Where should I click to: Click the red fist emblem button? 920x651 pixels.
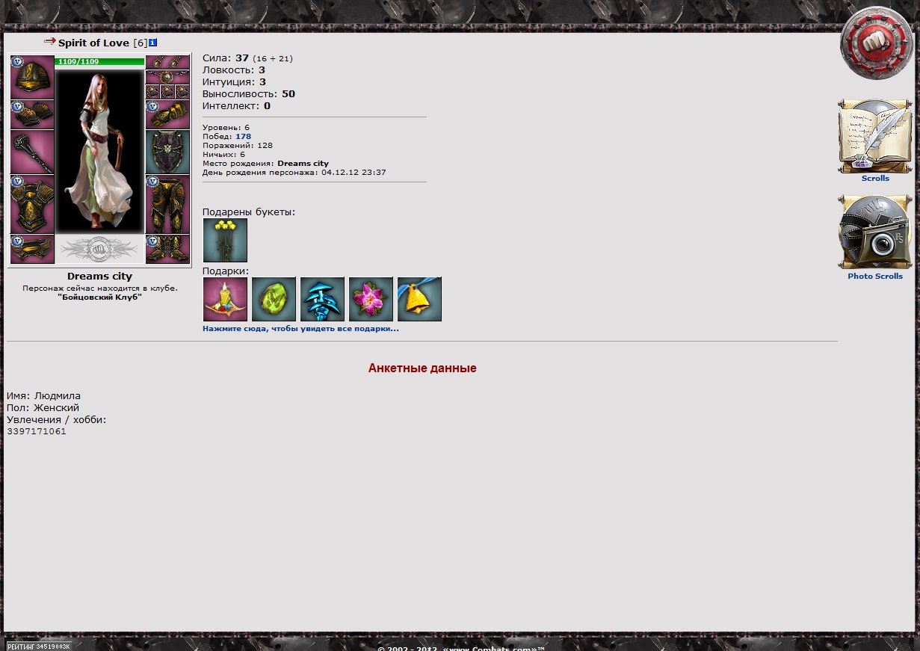coord(876,43)
